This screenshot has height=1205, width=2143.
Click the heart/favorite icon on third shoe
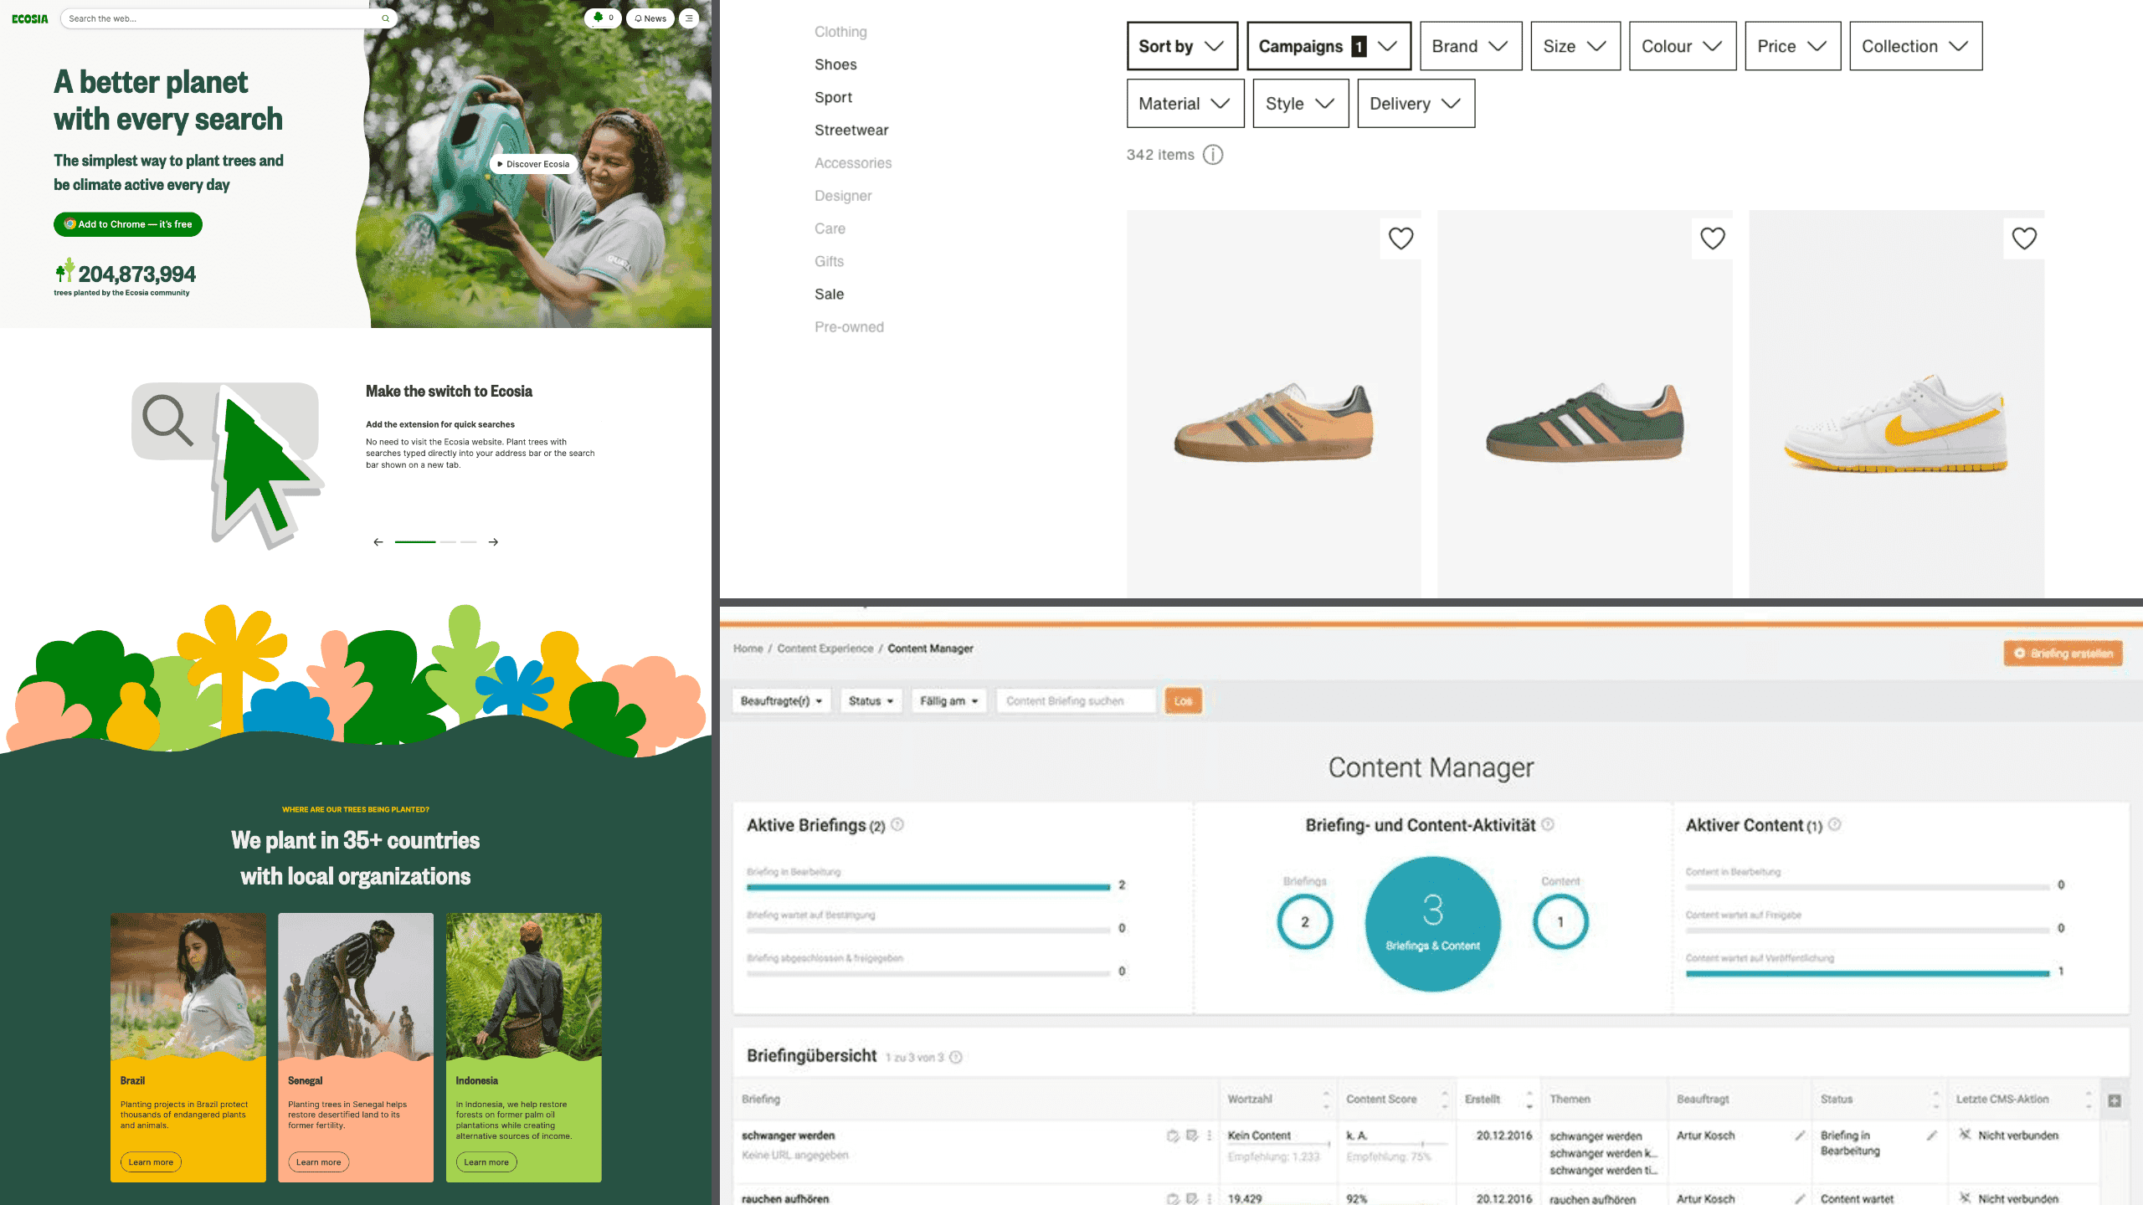[2024, 238]
